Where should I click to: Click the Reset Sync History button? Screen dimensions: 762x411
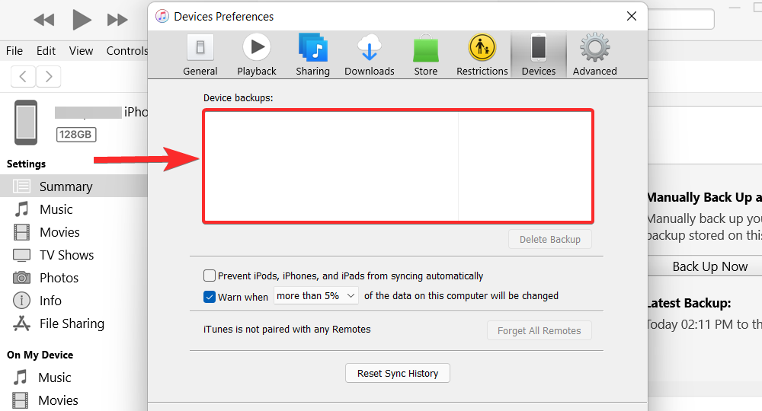coord(398,374)
